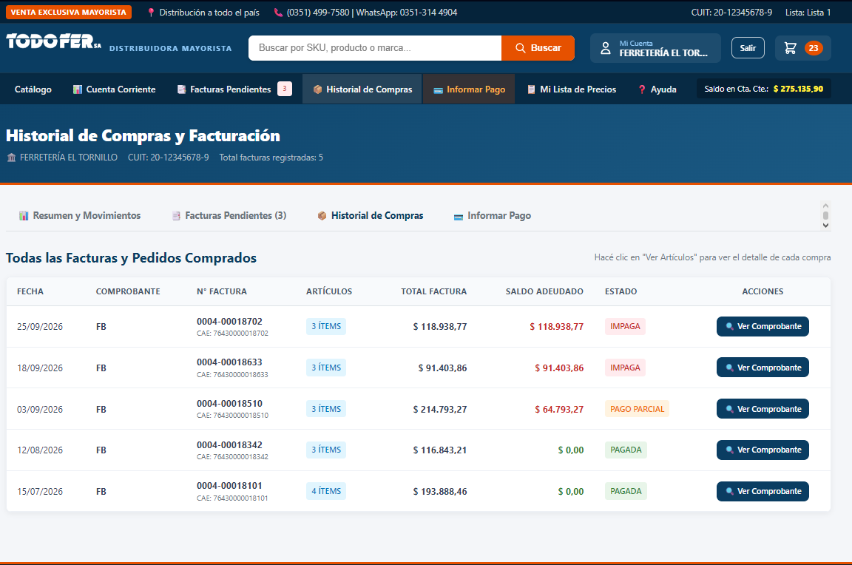Click CAE: 76430000018702 text
Viewport: 852px width, 565px height.
coord(232,334)
